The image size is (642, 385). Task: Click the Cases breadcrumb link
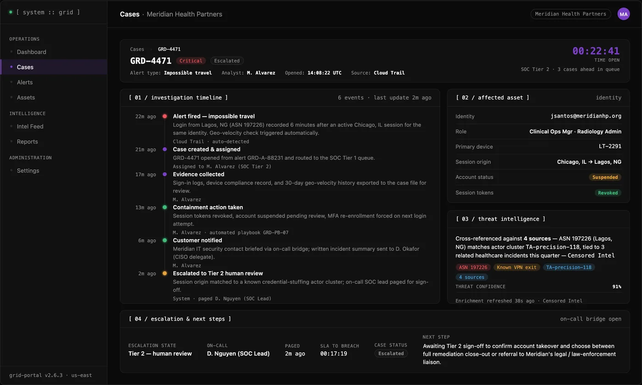point(137,49)
